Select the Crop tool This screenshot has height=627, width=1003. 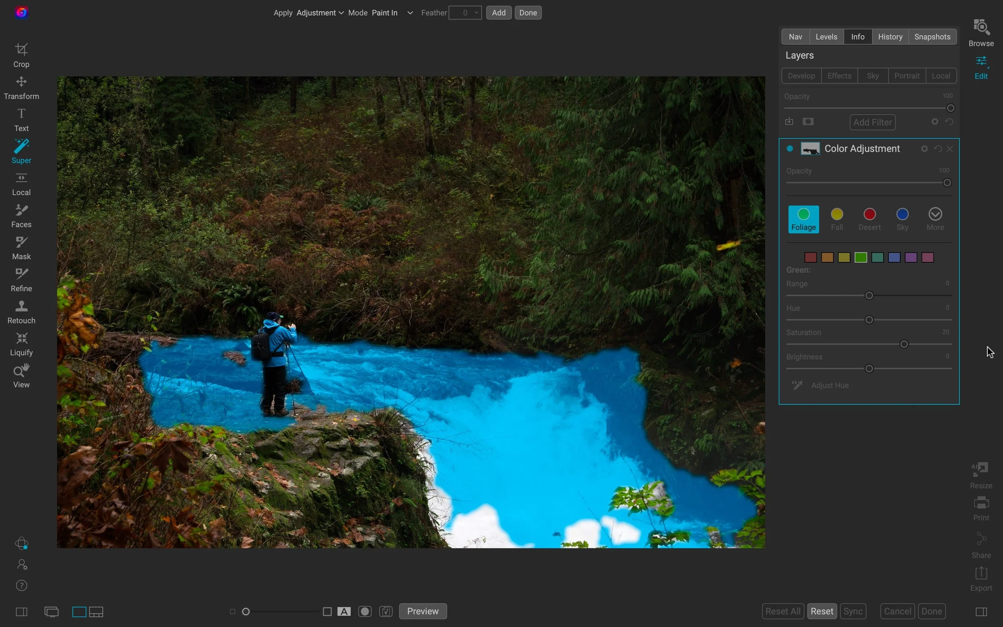(x=21, y=55)
